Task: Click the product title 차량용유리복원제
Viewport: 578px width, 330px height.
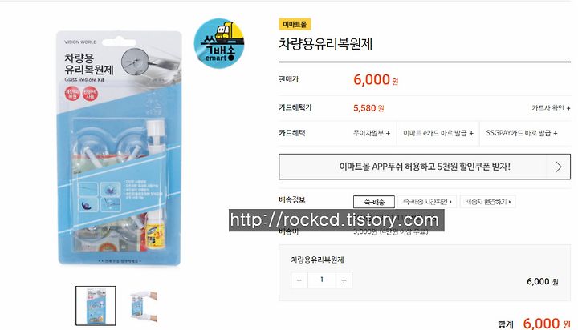Action: [x=325, y=44]
